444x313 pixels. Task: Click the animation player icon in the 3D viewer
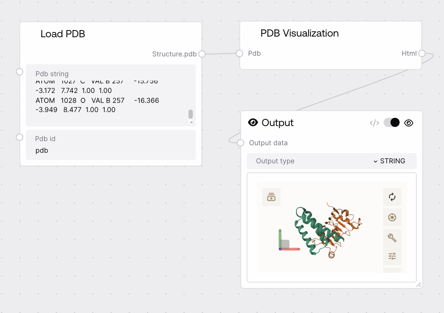(271, 197)
